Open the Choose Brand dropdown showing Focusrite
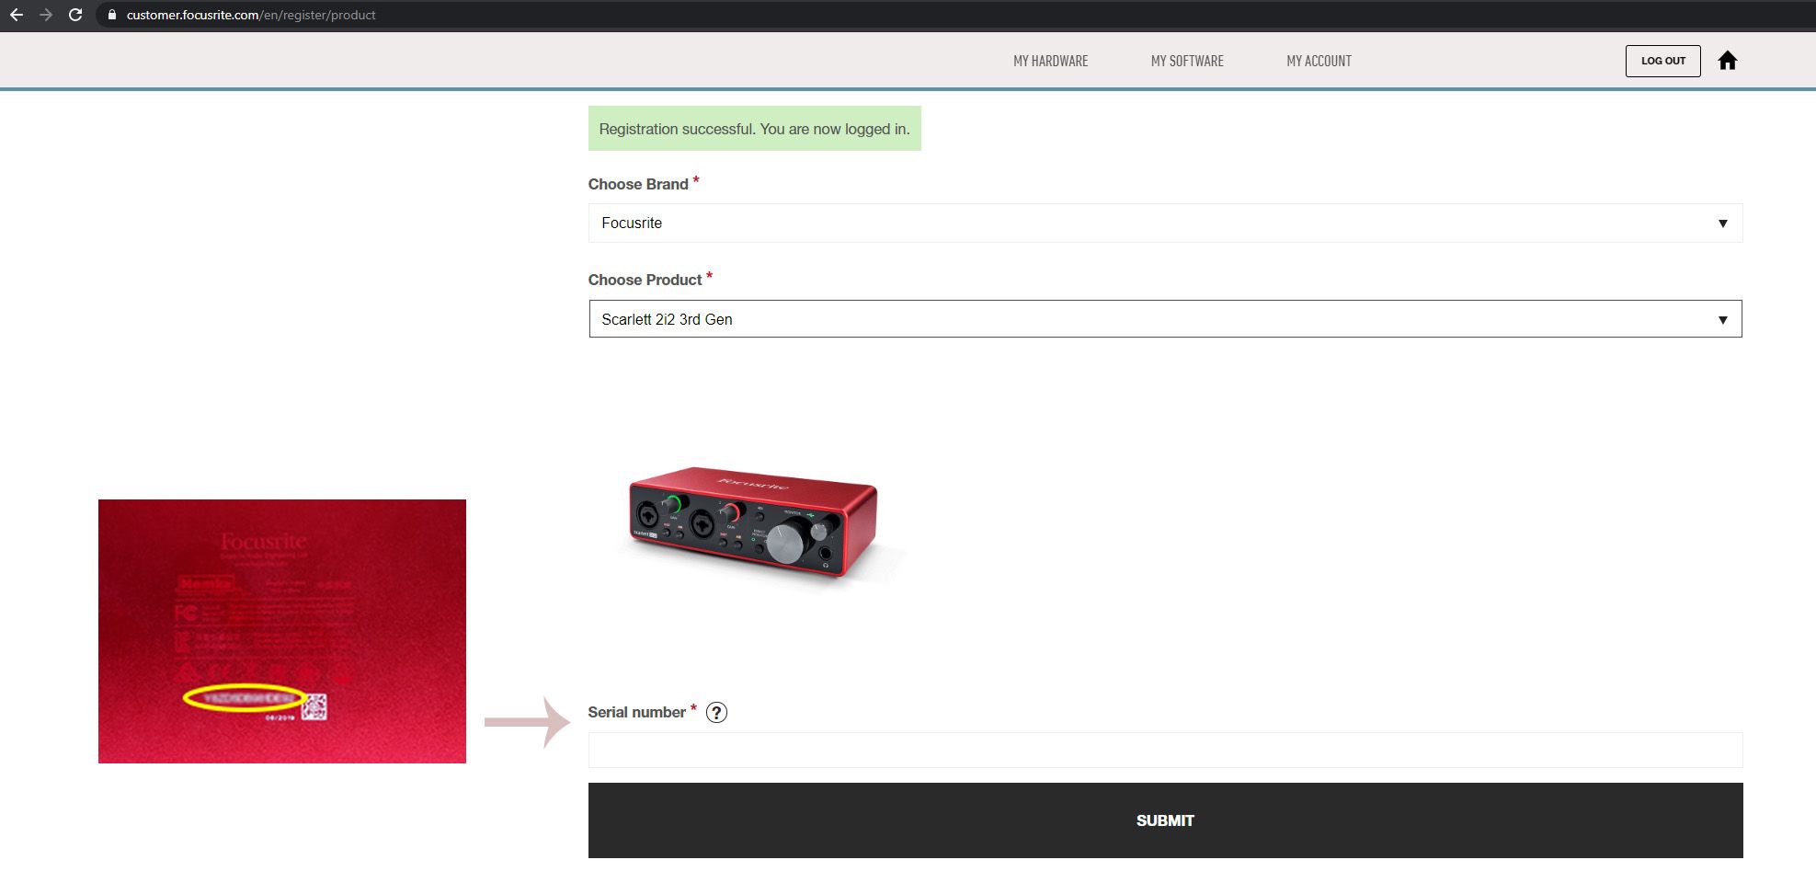Screen dimensions: 1816x883 click(1164, 224)
